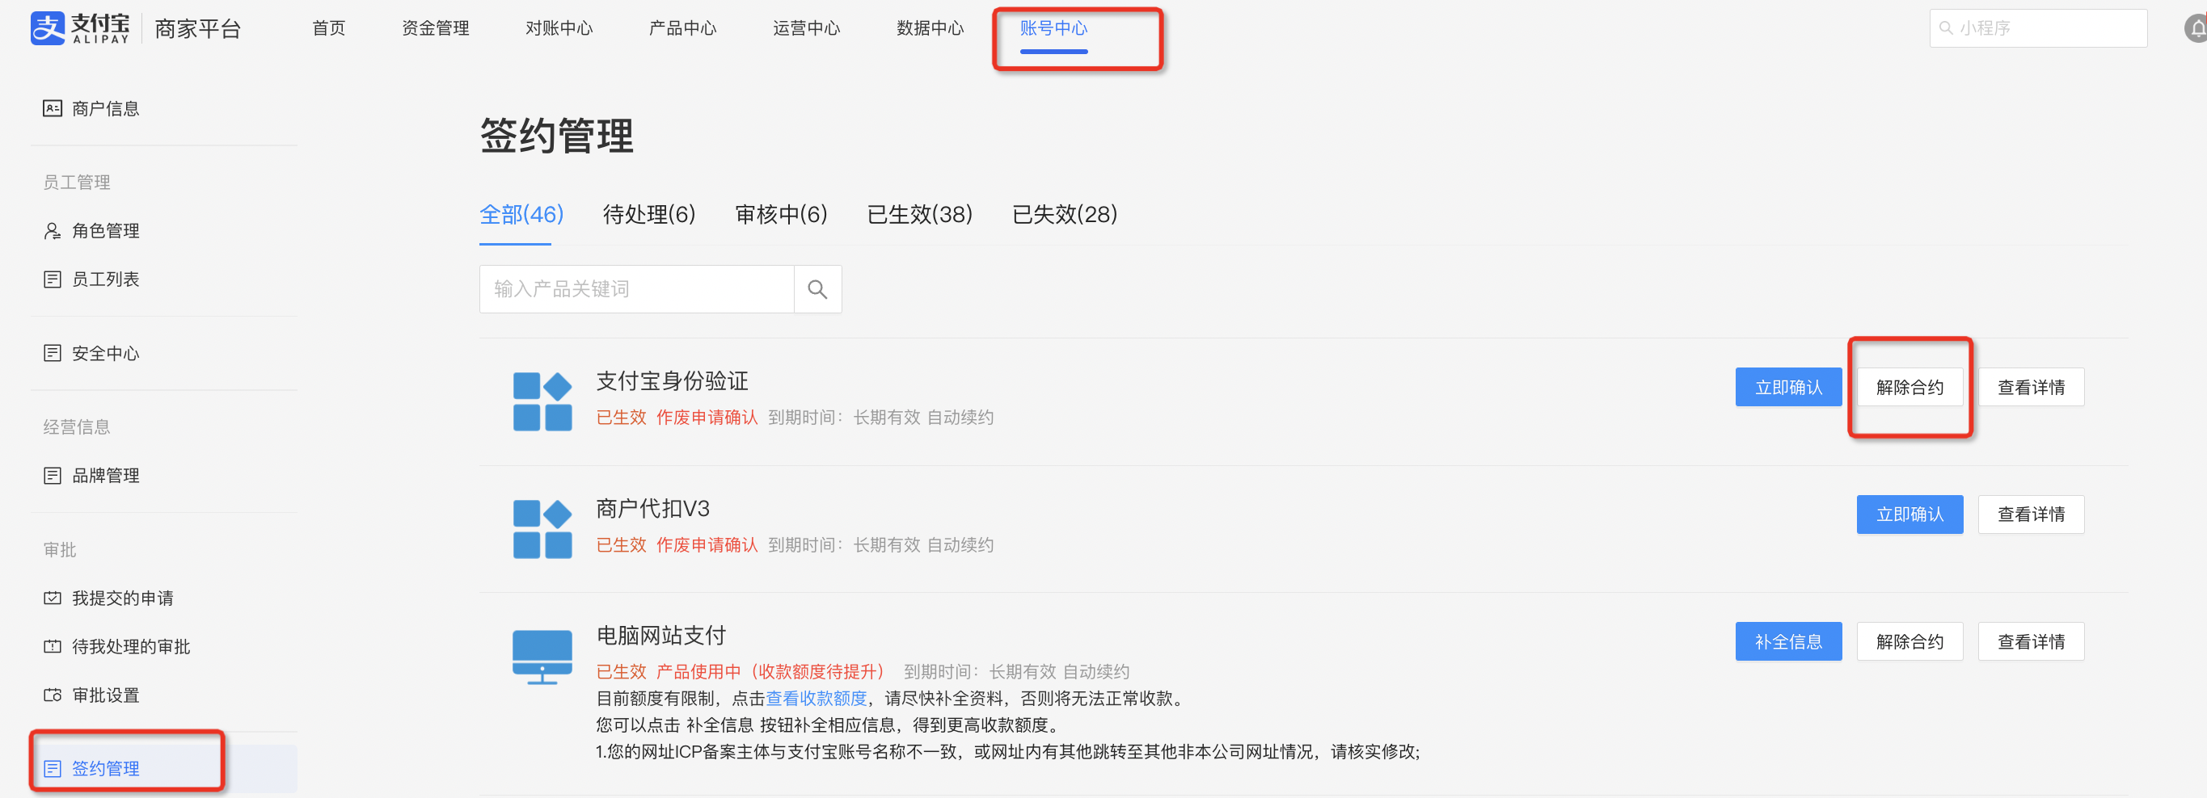Click the product keyword search magnifier button
Screen dimensions: 2207x798
(817, 289)
